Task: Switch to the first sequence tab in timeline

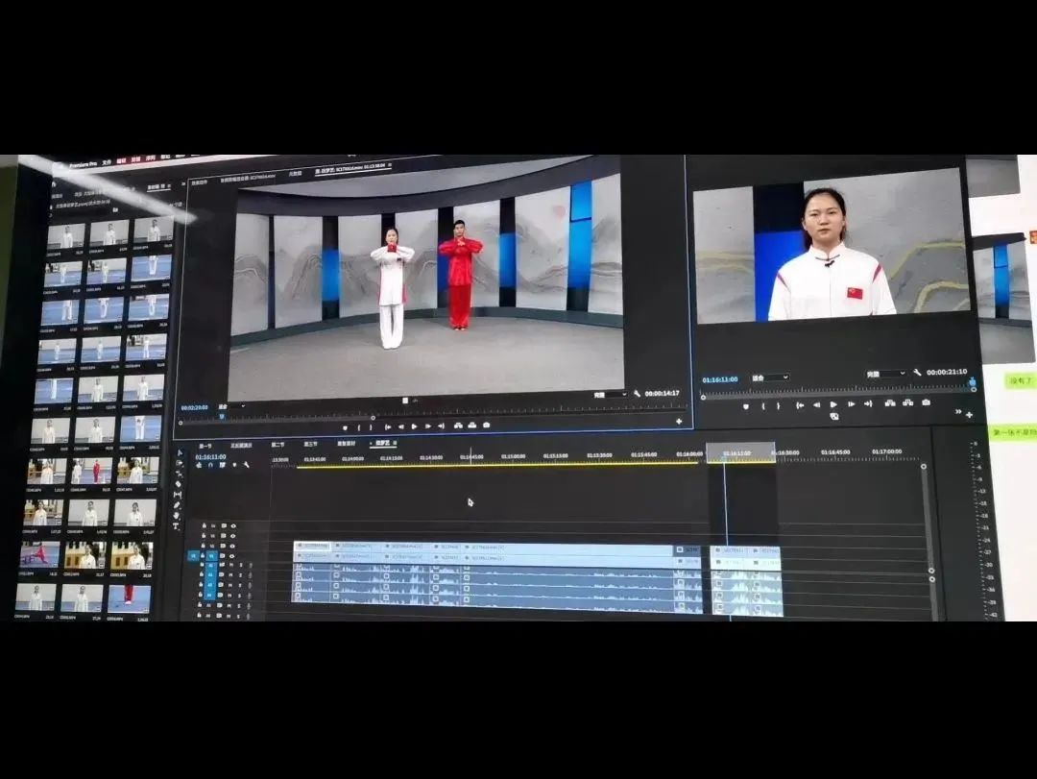Action: 205,446
